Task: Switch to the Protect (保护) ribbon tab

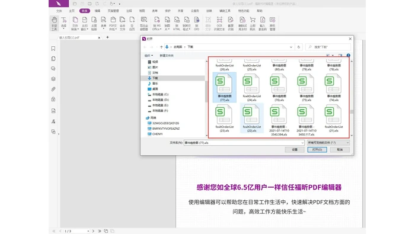Action: [x=168, y=11]
